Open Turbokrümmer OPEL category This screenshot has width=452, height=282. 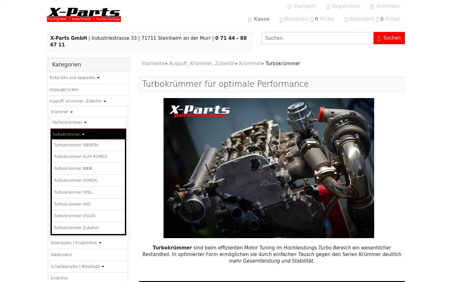tap(88, 192)
